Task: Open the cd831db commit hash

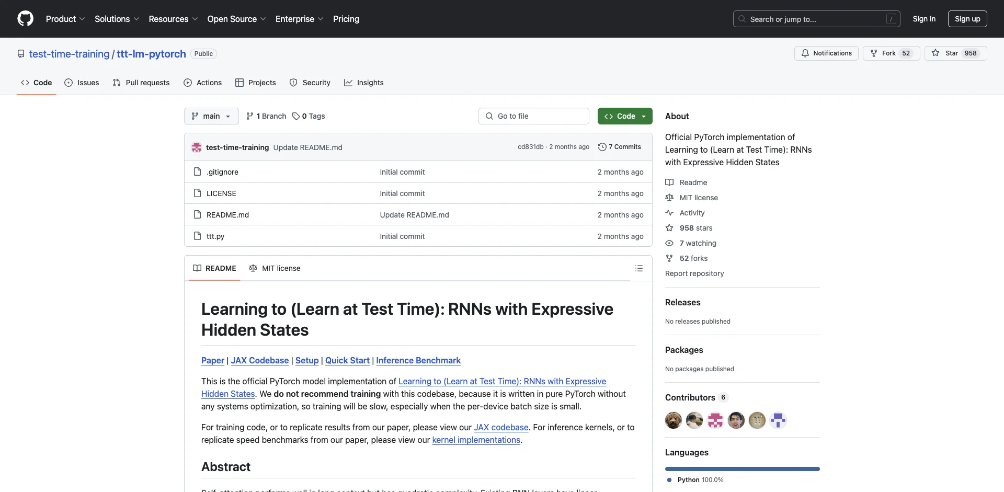Action: [x=531, y=147]
